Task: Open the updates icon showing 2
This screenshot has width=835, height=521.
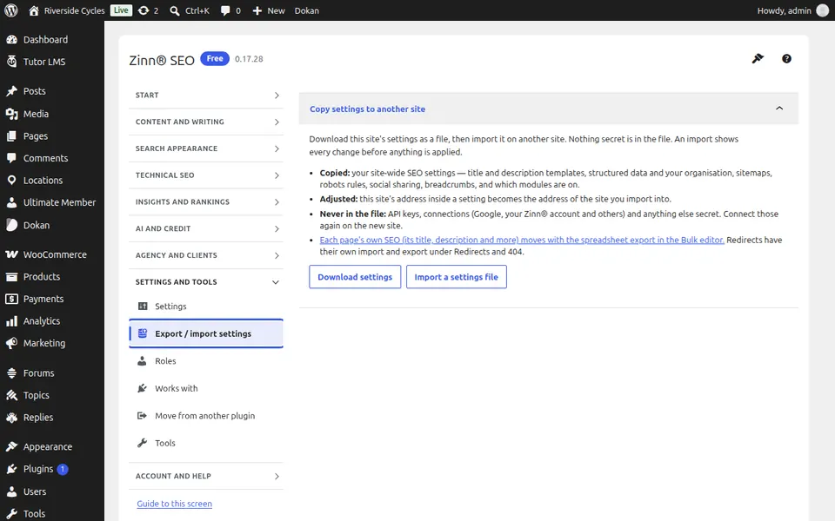Action: (x=148, y=10)
